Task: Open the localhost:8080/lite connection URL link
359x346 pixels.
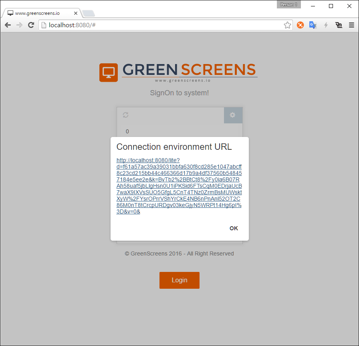Action: point(179,186)
